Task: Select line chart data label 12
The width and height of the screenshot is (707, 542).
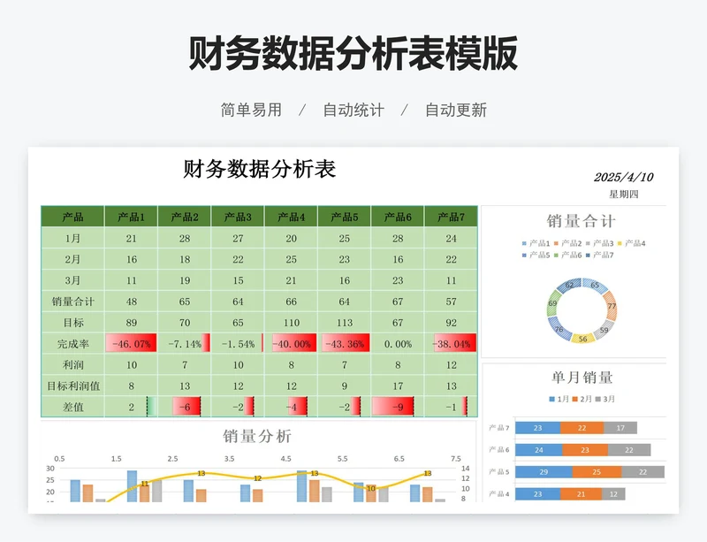Action: pos(257,478)
